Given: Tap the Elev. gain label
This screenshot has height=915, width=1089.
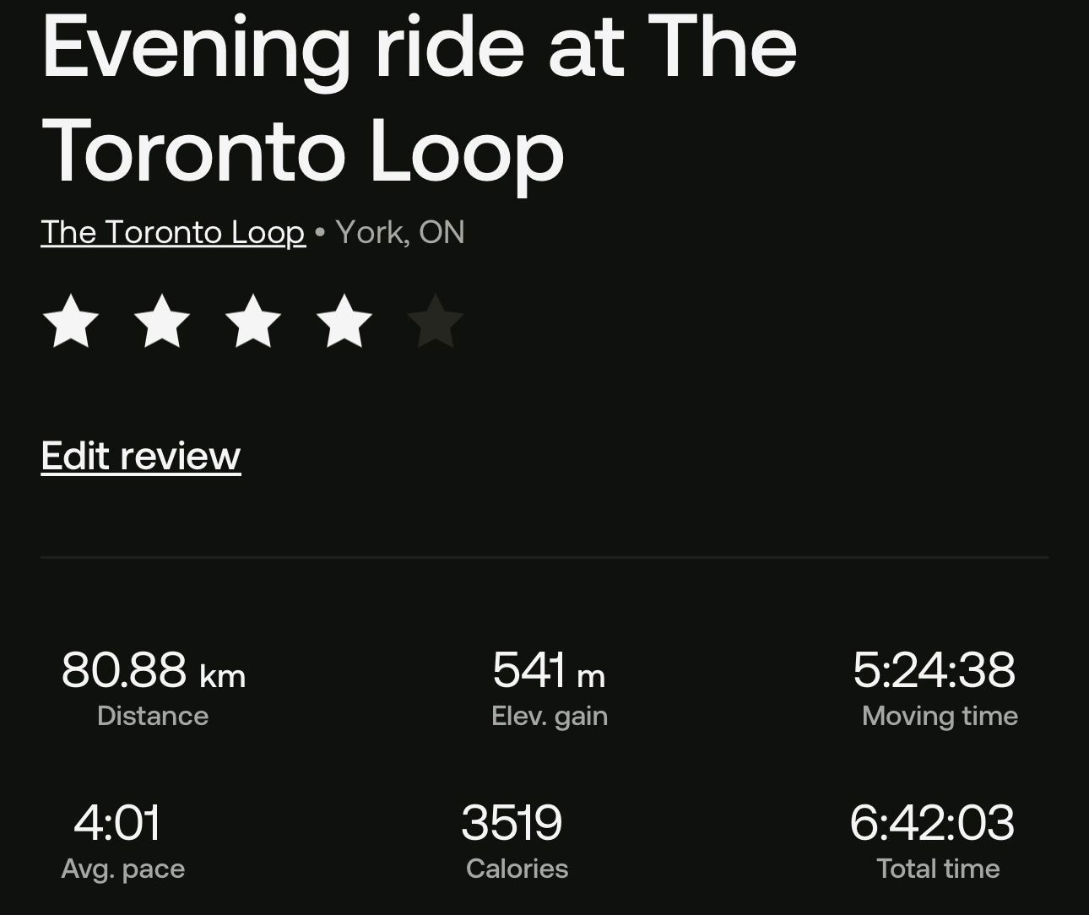Looking at the screenshot, I should pyautogui.click(x=550, y=717).
